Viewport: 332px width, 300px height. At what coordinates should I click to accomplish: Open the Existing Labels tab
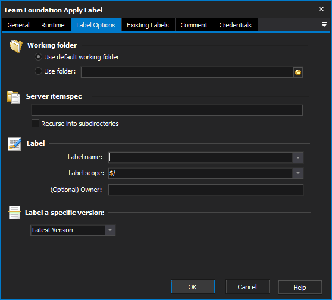pos(148,25)
